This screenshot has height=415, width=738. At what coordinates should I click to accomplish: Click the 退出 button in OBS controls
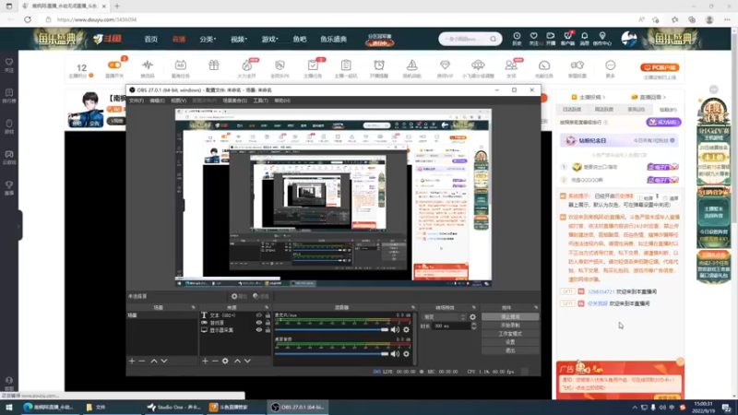click(x=510, y=350)
